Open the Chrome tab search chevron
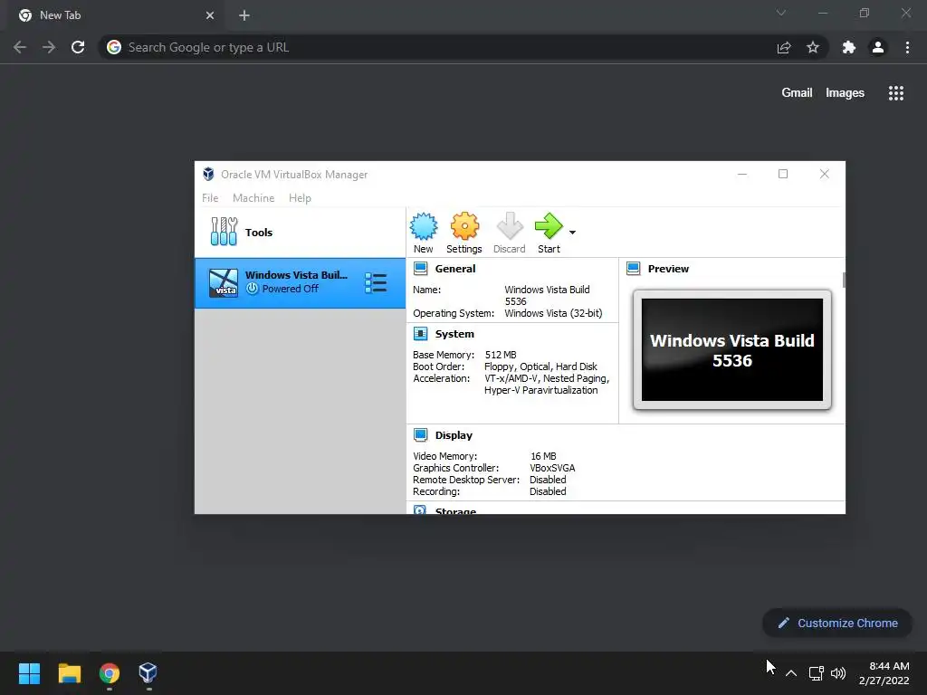This screenshot has width=927, height=695. pyautogui.click(x=781, y=13)
